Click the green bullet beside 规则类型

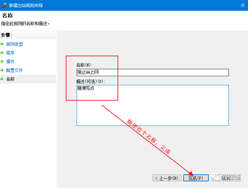pos(2,44)
